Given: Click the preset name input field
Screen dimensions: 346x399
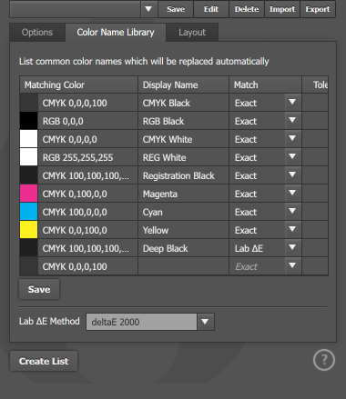Looking at the screenshot, I should pyautogui.click(x=75, y=9).
